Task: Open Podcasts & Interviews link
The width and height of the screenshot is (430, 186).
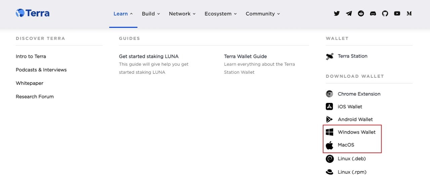Action: point(41,70)
